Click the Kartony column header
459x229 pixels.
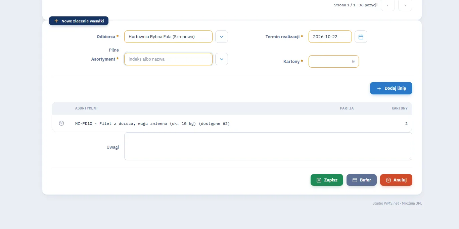[x=400, y=108]
